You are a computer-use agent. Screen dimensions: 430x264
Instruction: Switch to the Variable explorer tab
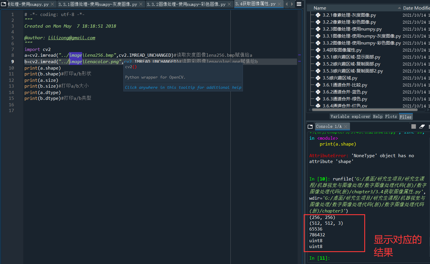tap(350, 116)
